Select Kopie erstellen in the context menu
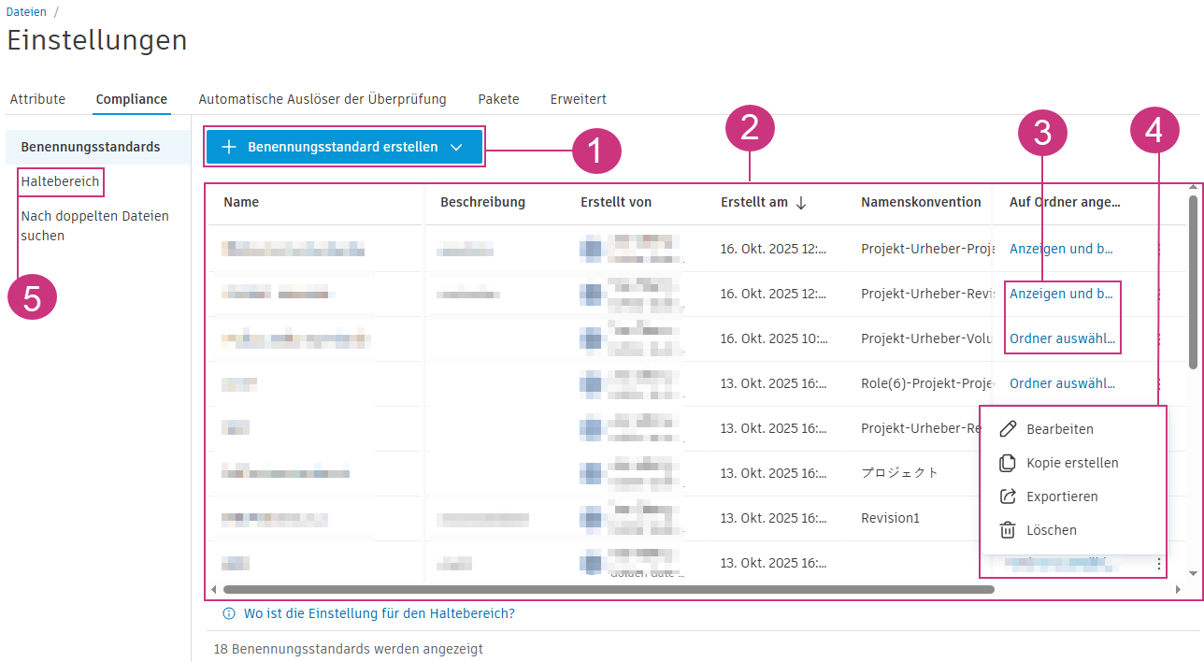The height and width of the screenshot is (662, 1204). [x=1073, y=463]
